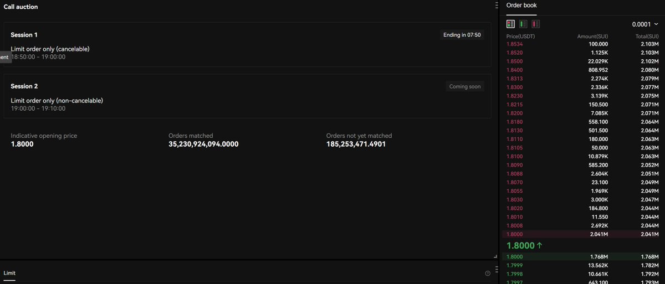
Task: Select the 1.8300 sell price
Action: click(514, 87)
